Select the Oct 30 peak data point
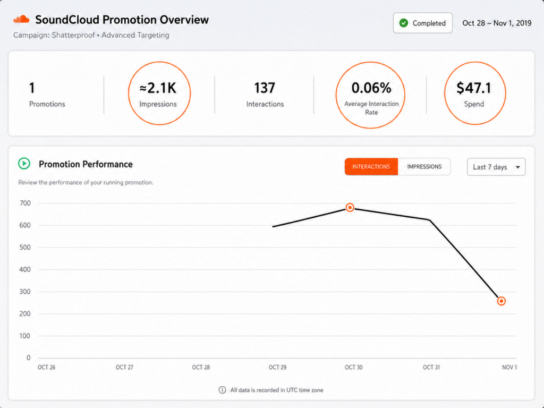544x408 pixels. tap(350, 208)
